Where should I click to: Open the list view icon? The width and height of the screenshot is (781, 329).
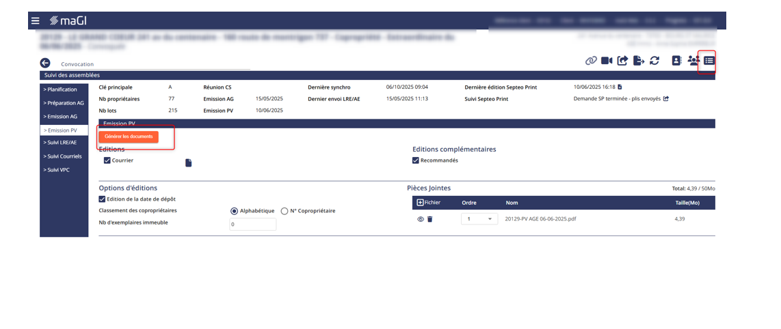tap(709, 61)
